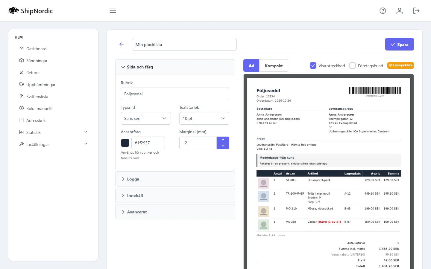Increase the Marginal value with up arrow
The image size is (431, 269).
pyautogui.click(x=223, y=140)
